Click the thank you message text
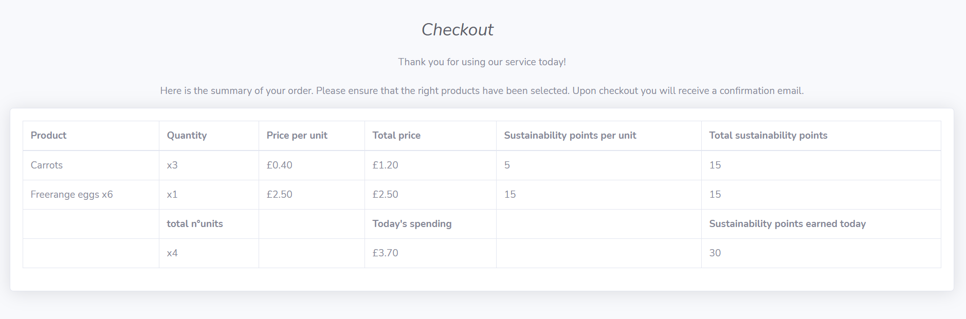This screenshot has width=966, height=319. coord(482,62)
